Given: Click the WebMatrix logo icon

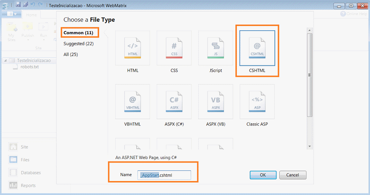Looking at the screenshot, I should [5, 5].
